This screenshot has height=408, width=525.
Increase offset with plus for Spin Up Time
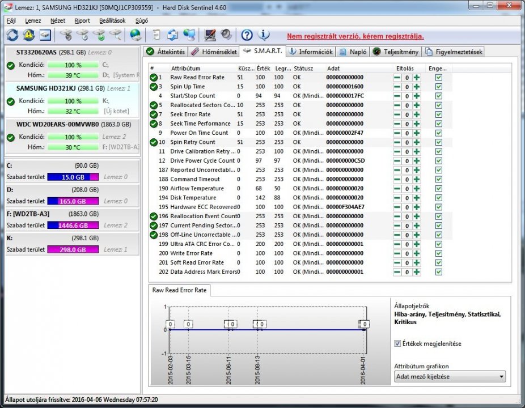(417, 87)
